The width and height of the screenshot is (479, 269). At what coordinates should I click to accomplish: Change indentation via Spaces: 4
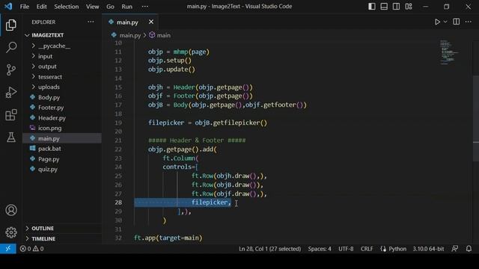(x=320, y=249)
